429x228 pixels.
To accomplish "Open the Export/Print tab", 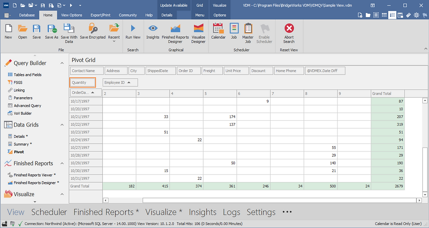I will pyautogui.click(x=100, y=15).
